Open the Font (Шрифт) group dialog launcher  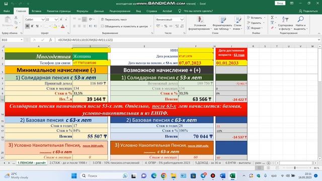point(68,33)
